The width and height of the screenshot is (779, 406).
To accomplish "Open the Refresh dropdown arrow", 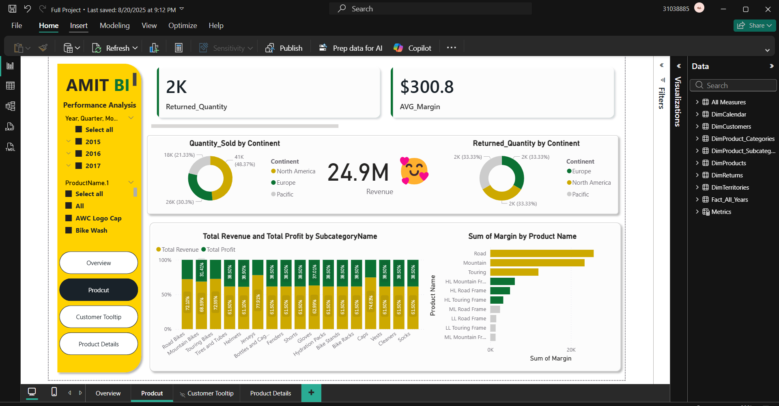I will (135, 48).
